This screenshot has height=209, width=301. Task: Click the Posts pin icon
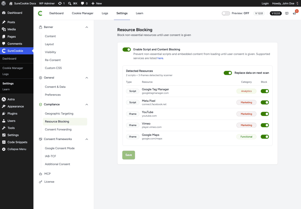[x=4, y=22]
